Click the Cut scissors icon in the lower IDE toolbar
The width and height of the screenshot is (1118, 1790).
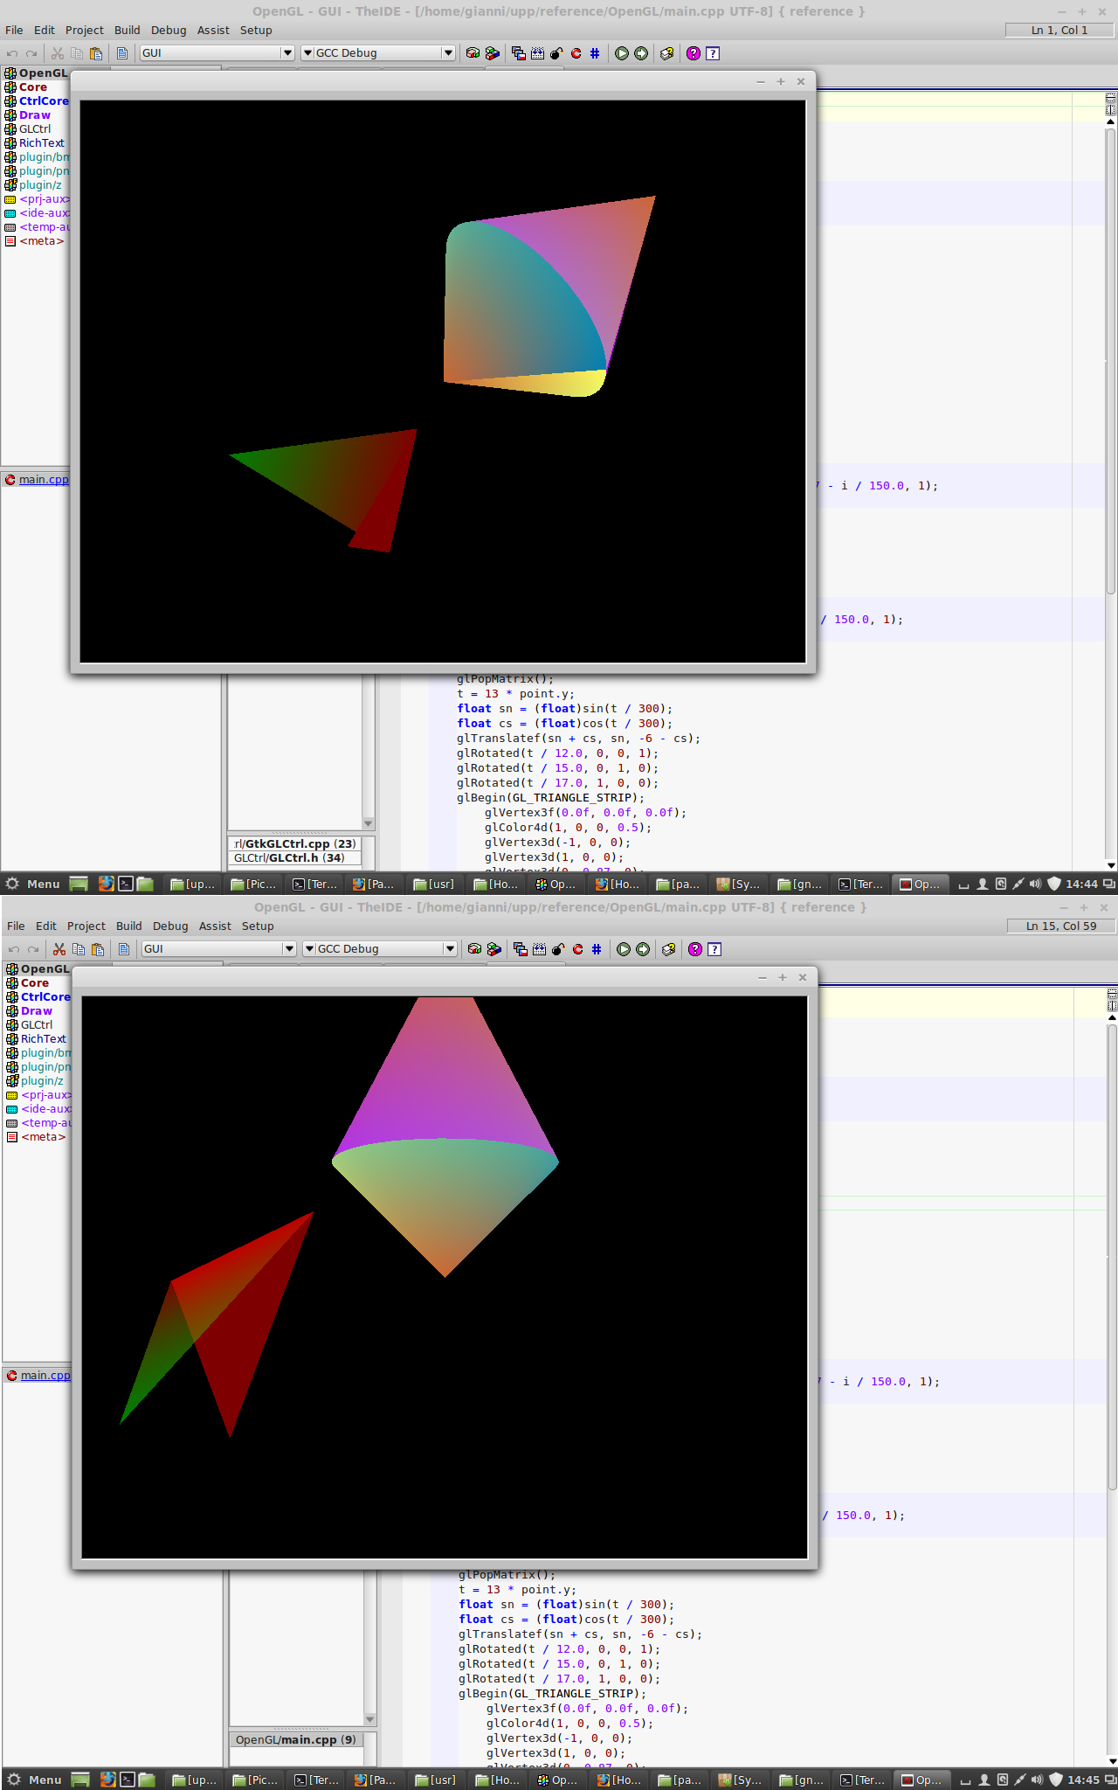pos(59,949)
